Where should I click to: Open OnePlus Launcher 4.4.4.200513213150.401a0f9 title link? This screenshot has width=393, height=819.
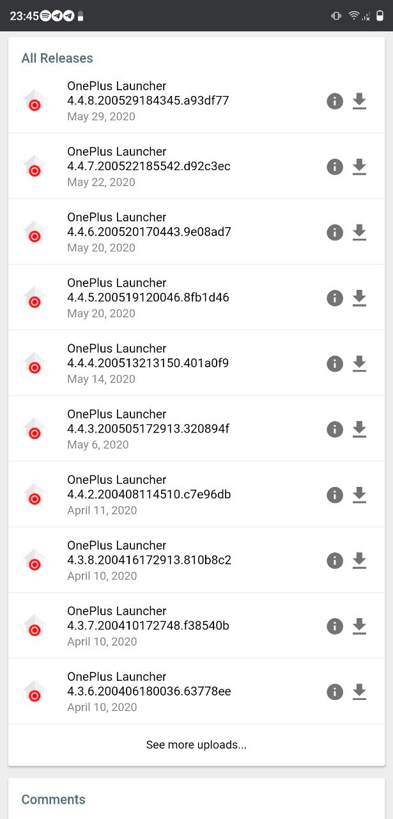coord(148,356)
